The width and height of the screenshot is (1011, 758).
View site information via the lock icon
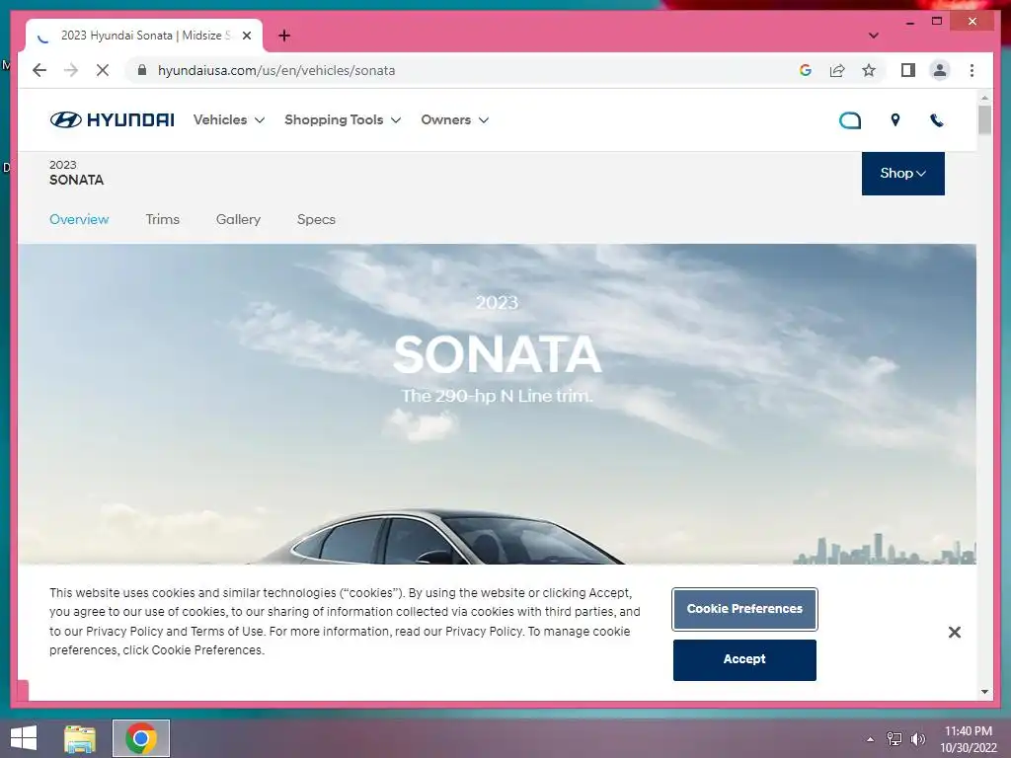(x=142, y=70)
